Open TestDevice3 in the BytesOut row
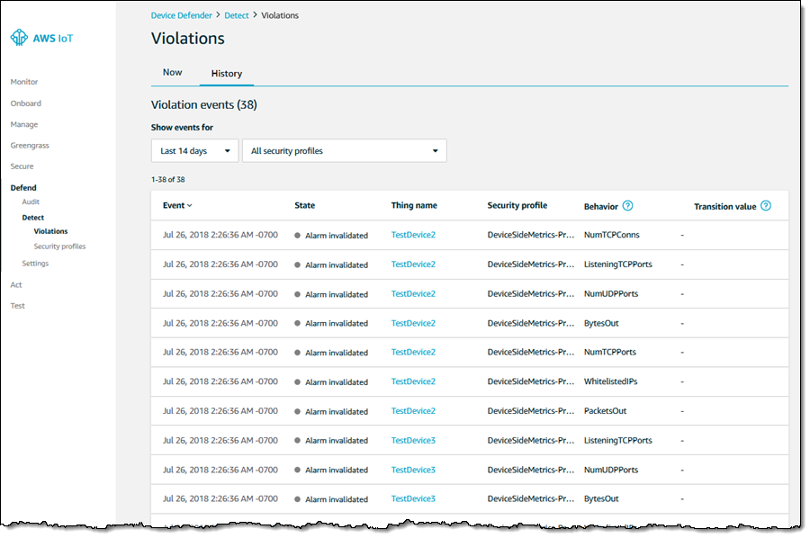This screenshot has height=538, width=810. tap(413, 498)
